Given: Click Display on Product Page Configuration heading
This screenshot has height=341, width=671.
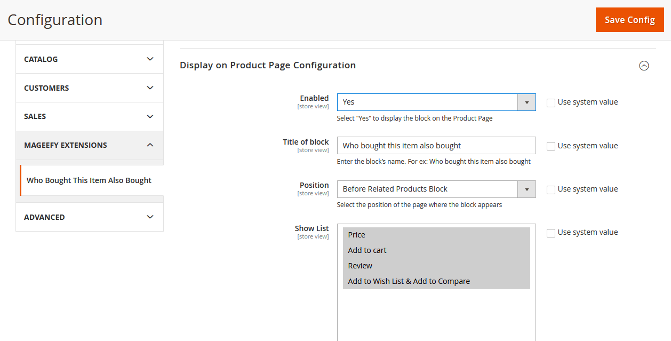Looking at the screenshot, I should coord(268,65).
